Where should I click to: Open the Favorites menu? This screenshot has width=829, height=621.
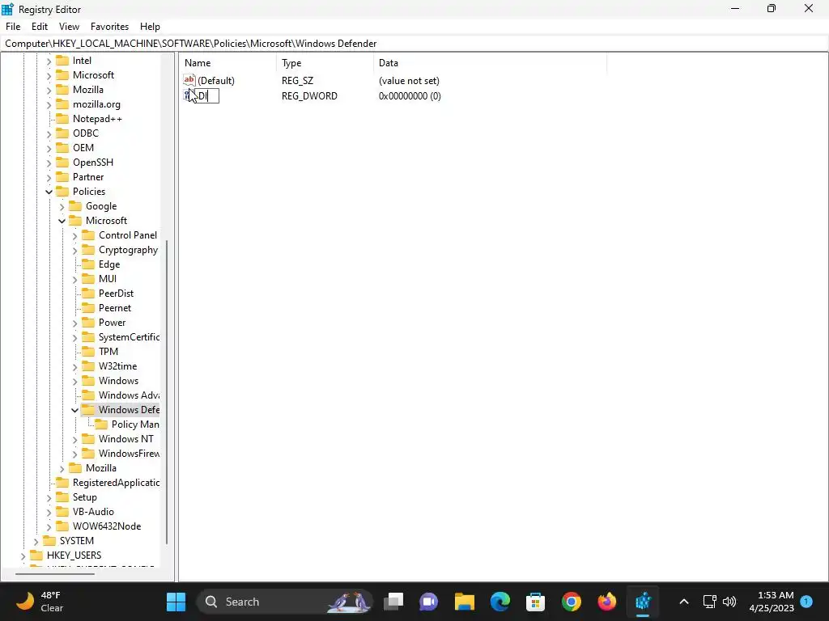[x=109, y=27]
